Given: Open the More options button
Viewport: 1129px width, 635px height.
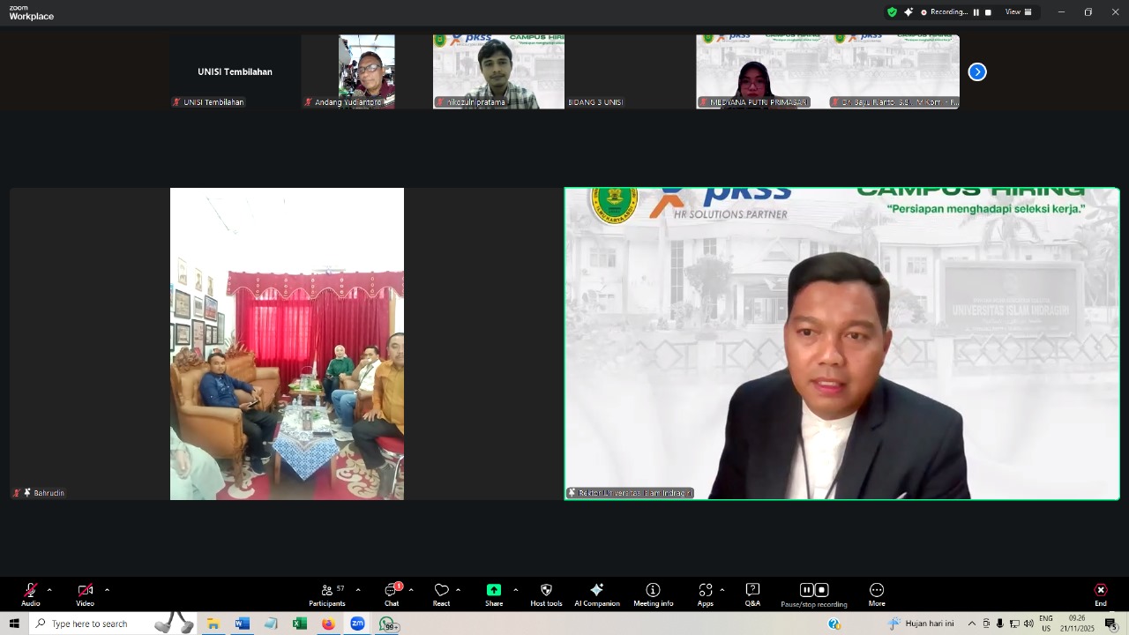Looking at the screenshot, I should pyautogui.click(x=877, y=594).
